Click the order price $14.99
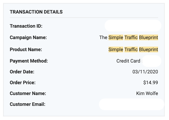The image size is (169, 120). click(151, 82)
